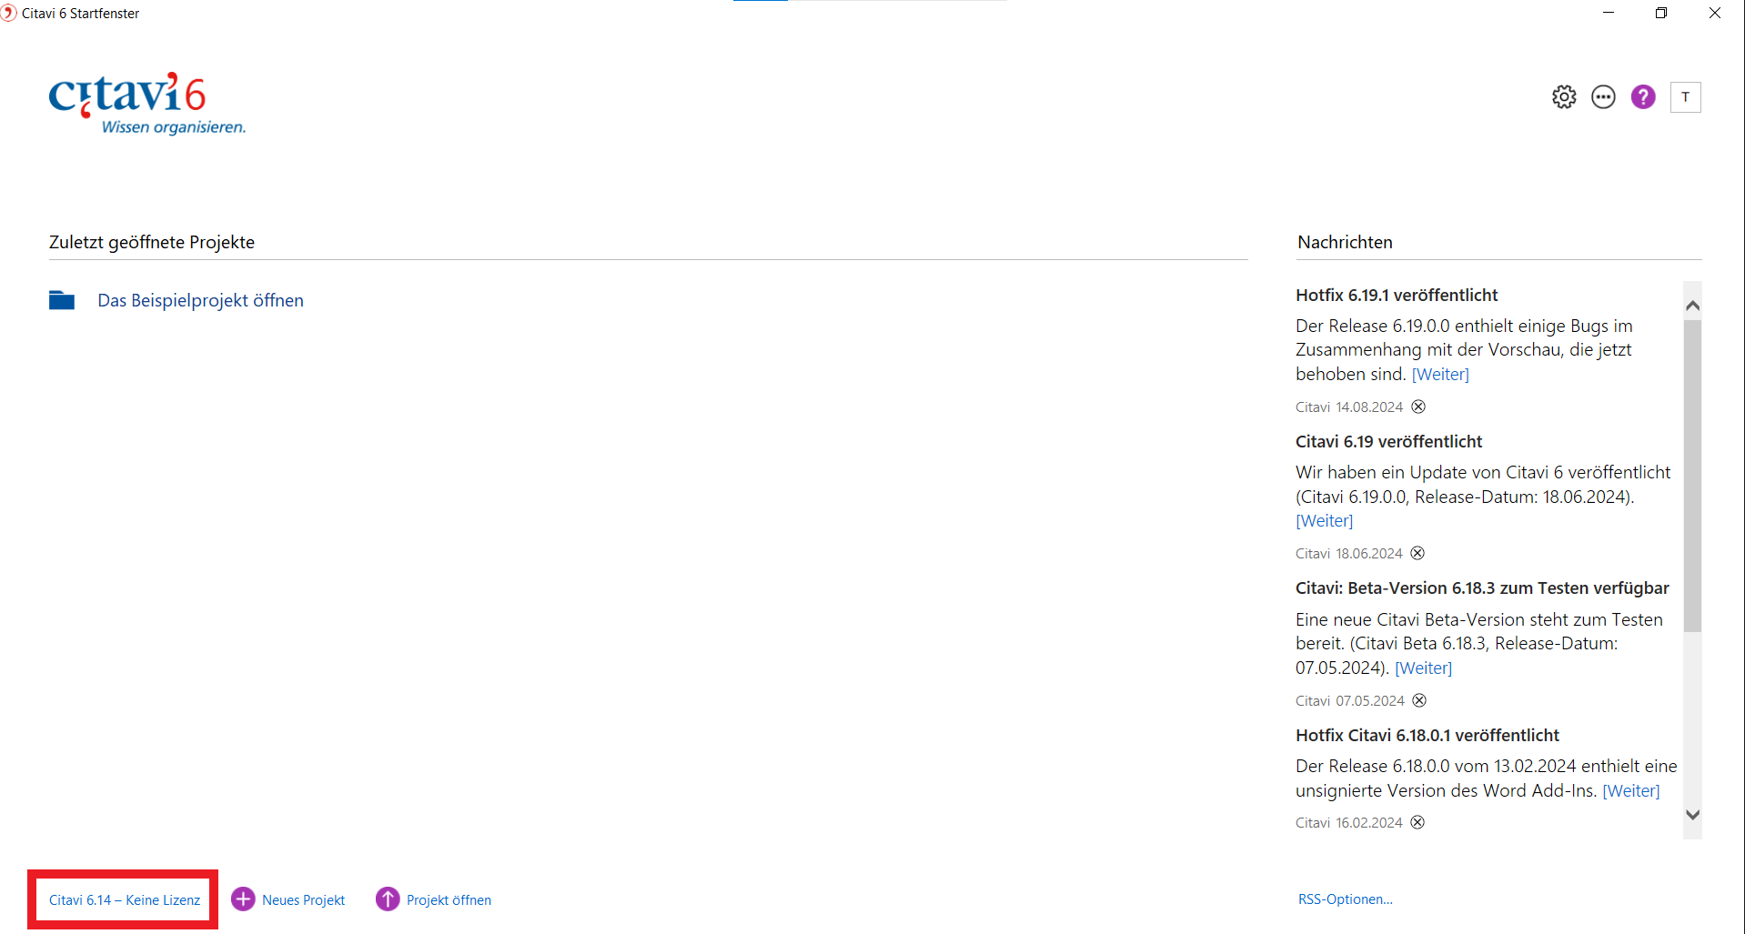Dismiss the news item dated 16.02.2024
This screenshot has width=1745, height=934.
pyautogui.click(x=1417, y=822)
